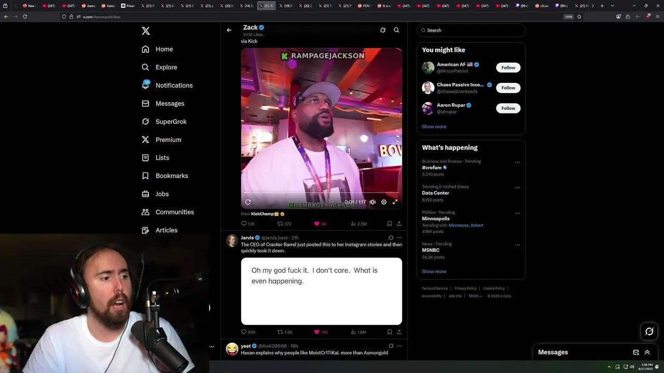Expand the Messages drawer

pyautogui.click(x=647, y=352)
